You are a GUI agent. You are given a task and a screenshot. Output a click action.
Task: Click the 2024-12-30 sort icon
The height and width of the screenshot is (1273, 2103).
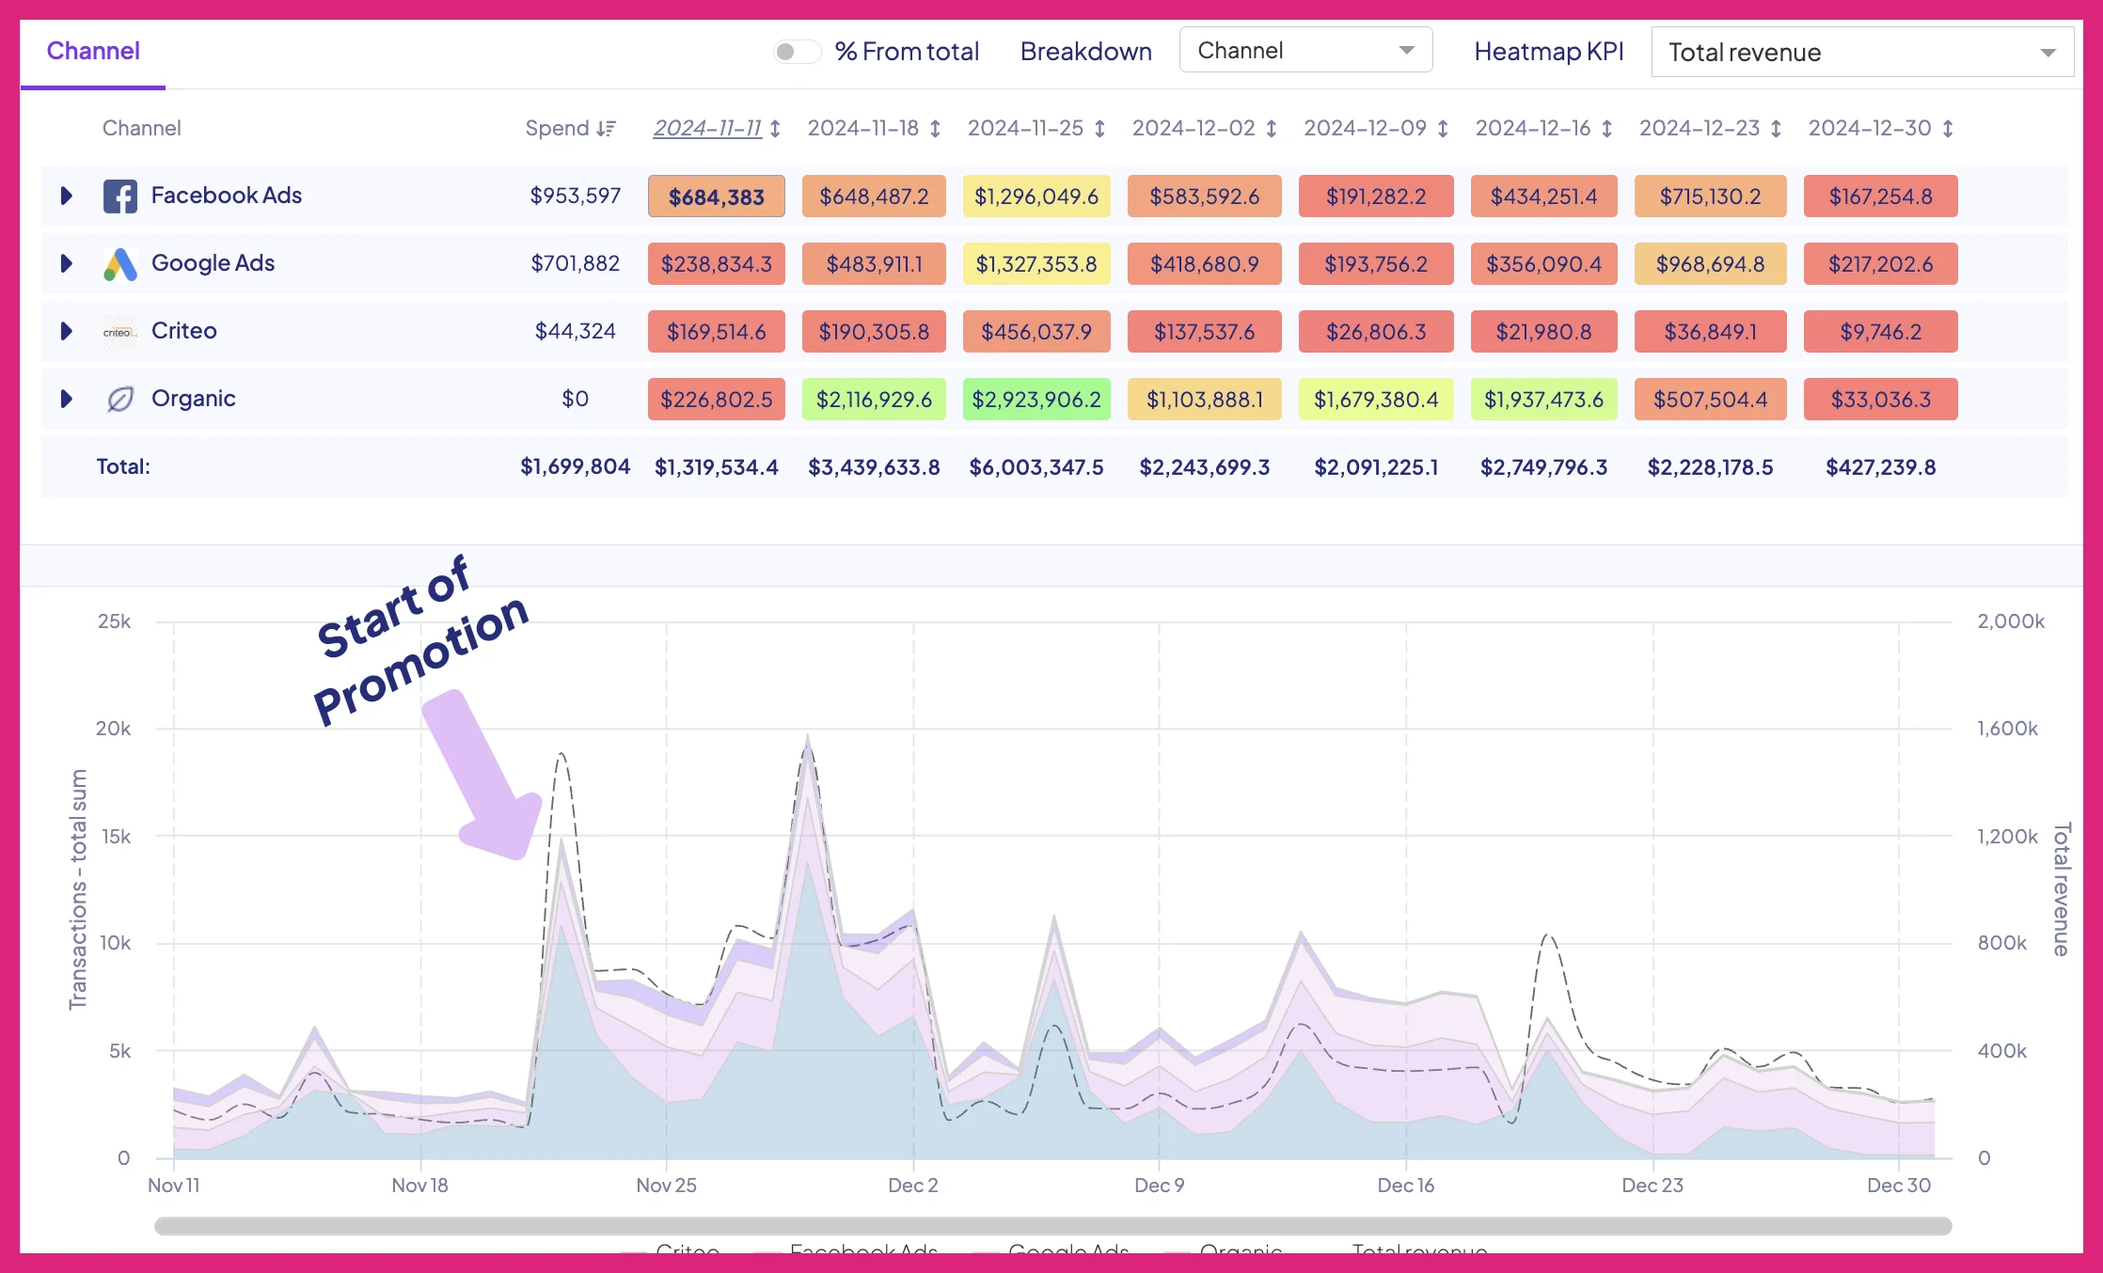[1947, 128]
